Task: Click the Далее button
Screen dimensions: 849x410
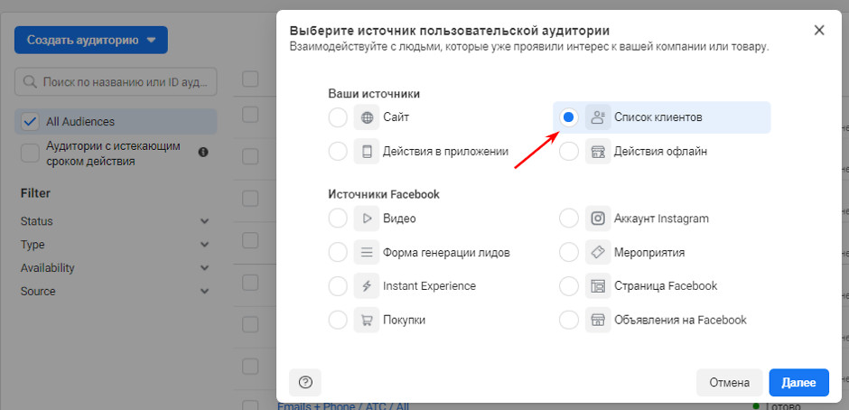Action: click(798, 383)
